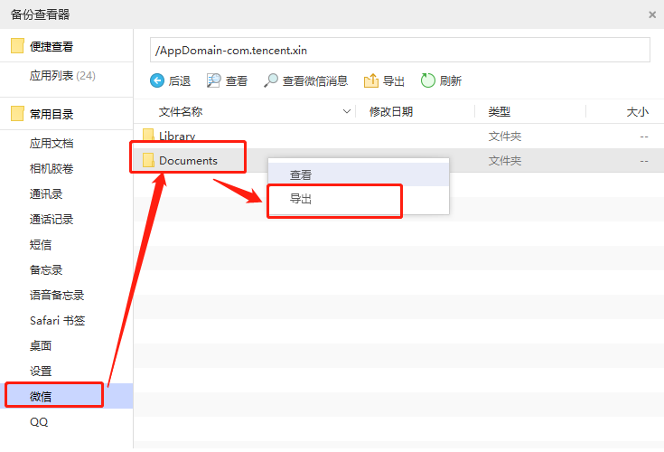Click the 查看微信消息 magnifier icon
Screen dimensions: 664x452
[271, 80]
